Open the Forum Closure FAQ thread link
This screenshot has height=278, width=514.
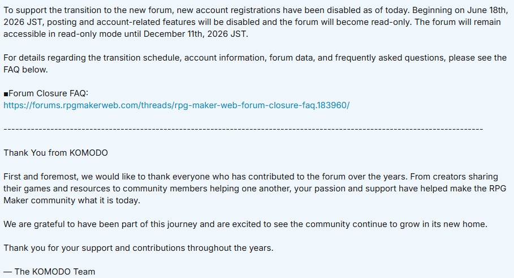176,105
